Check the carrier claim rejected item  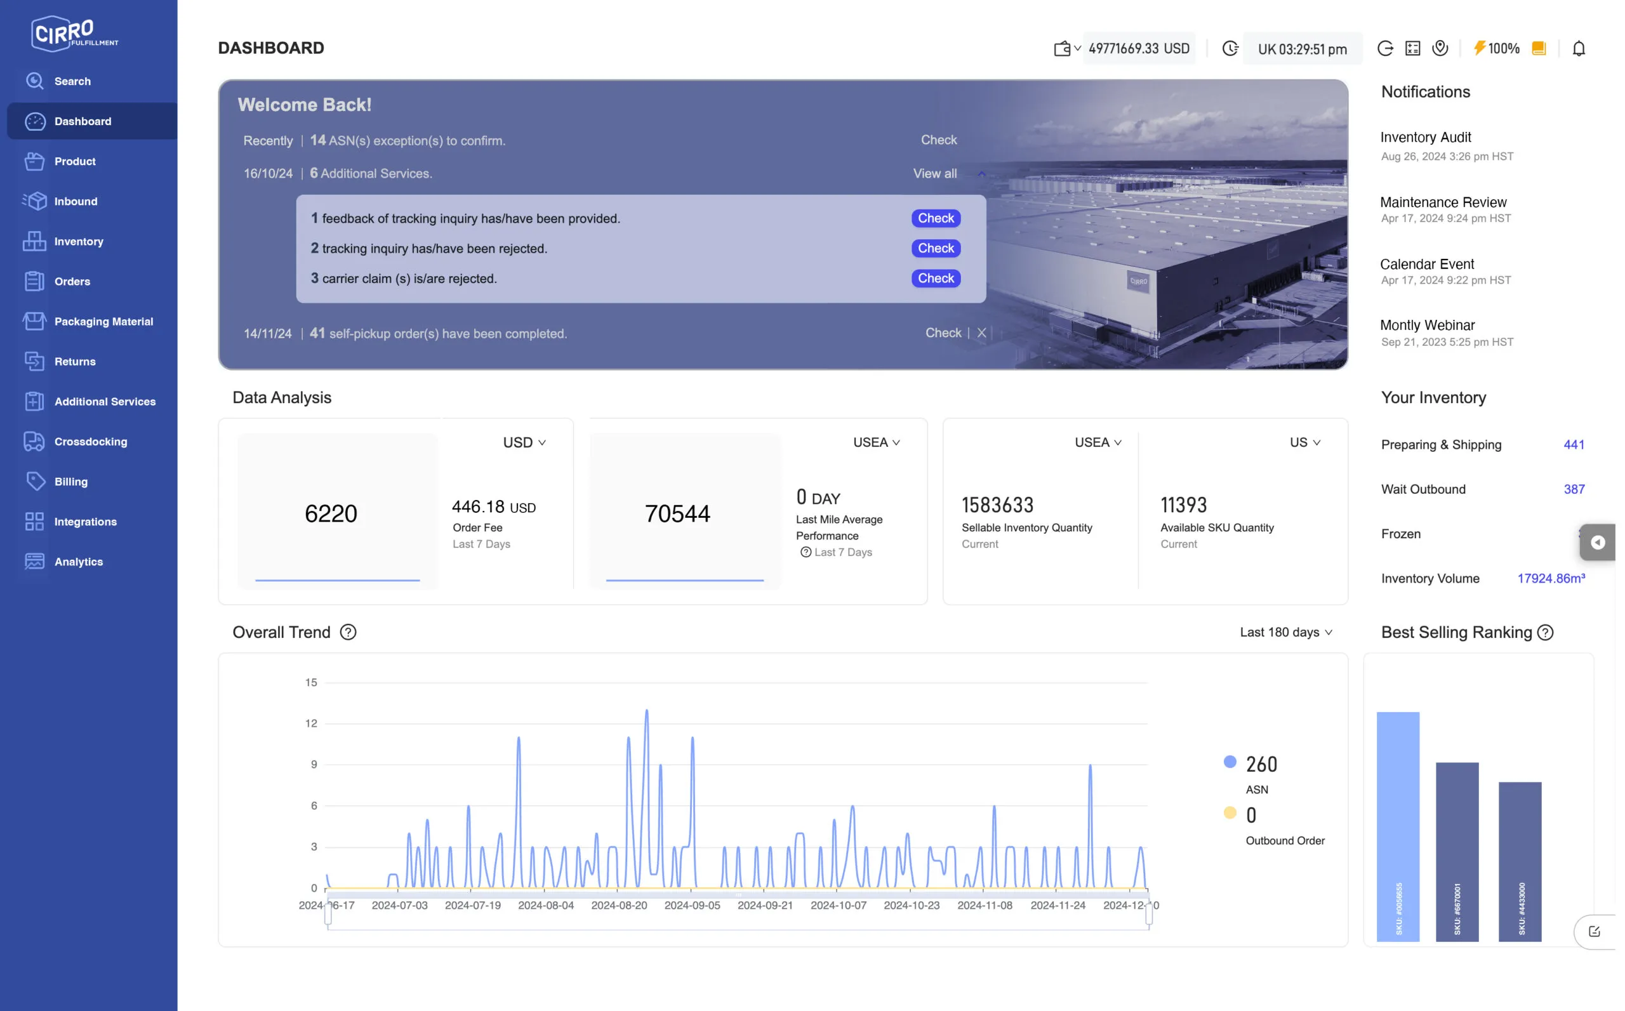(x=936, y=279)
